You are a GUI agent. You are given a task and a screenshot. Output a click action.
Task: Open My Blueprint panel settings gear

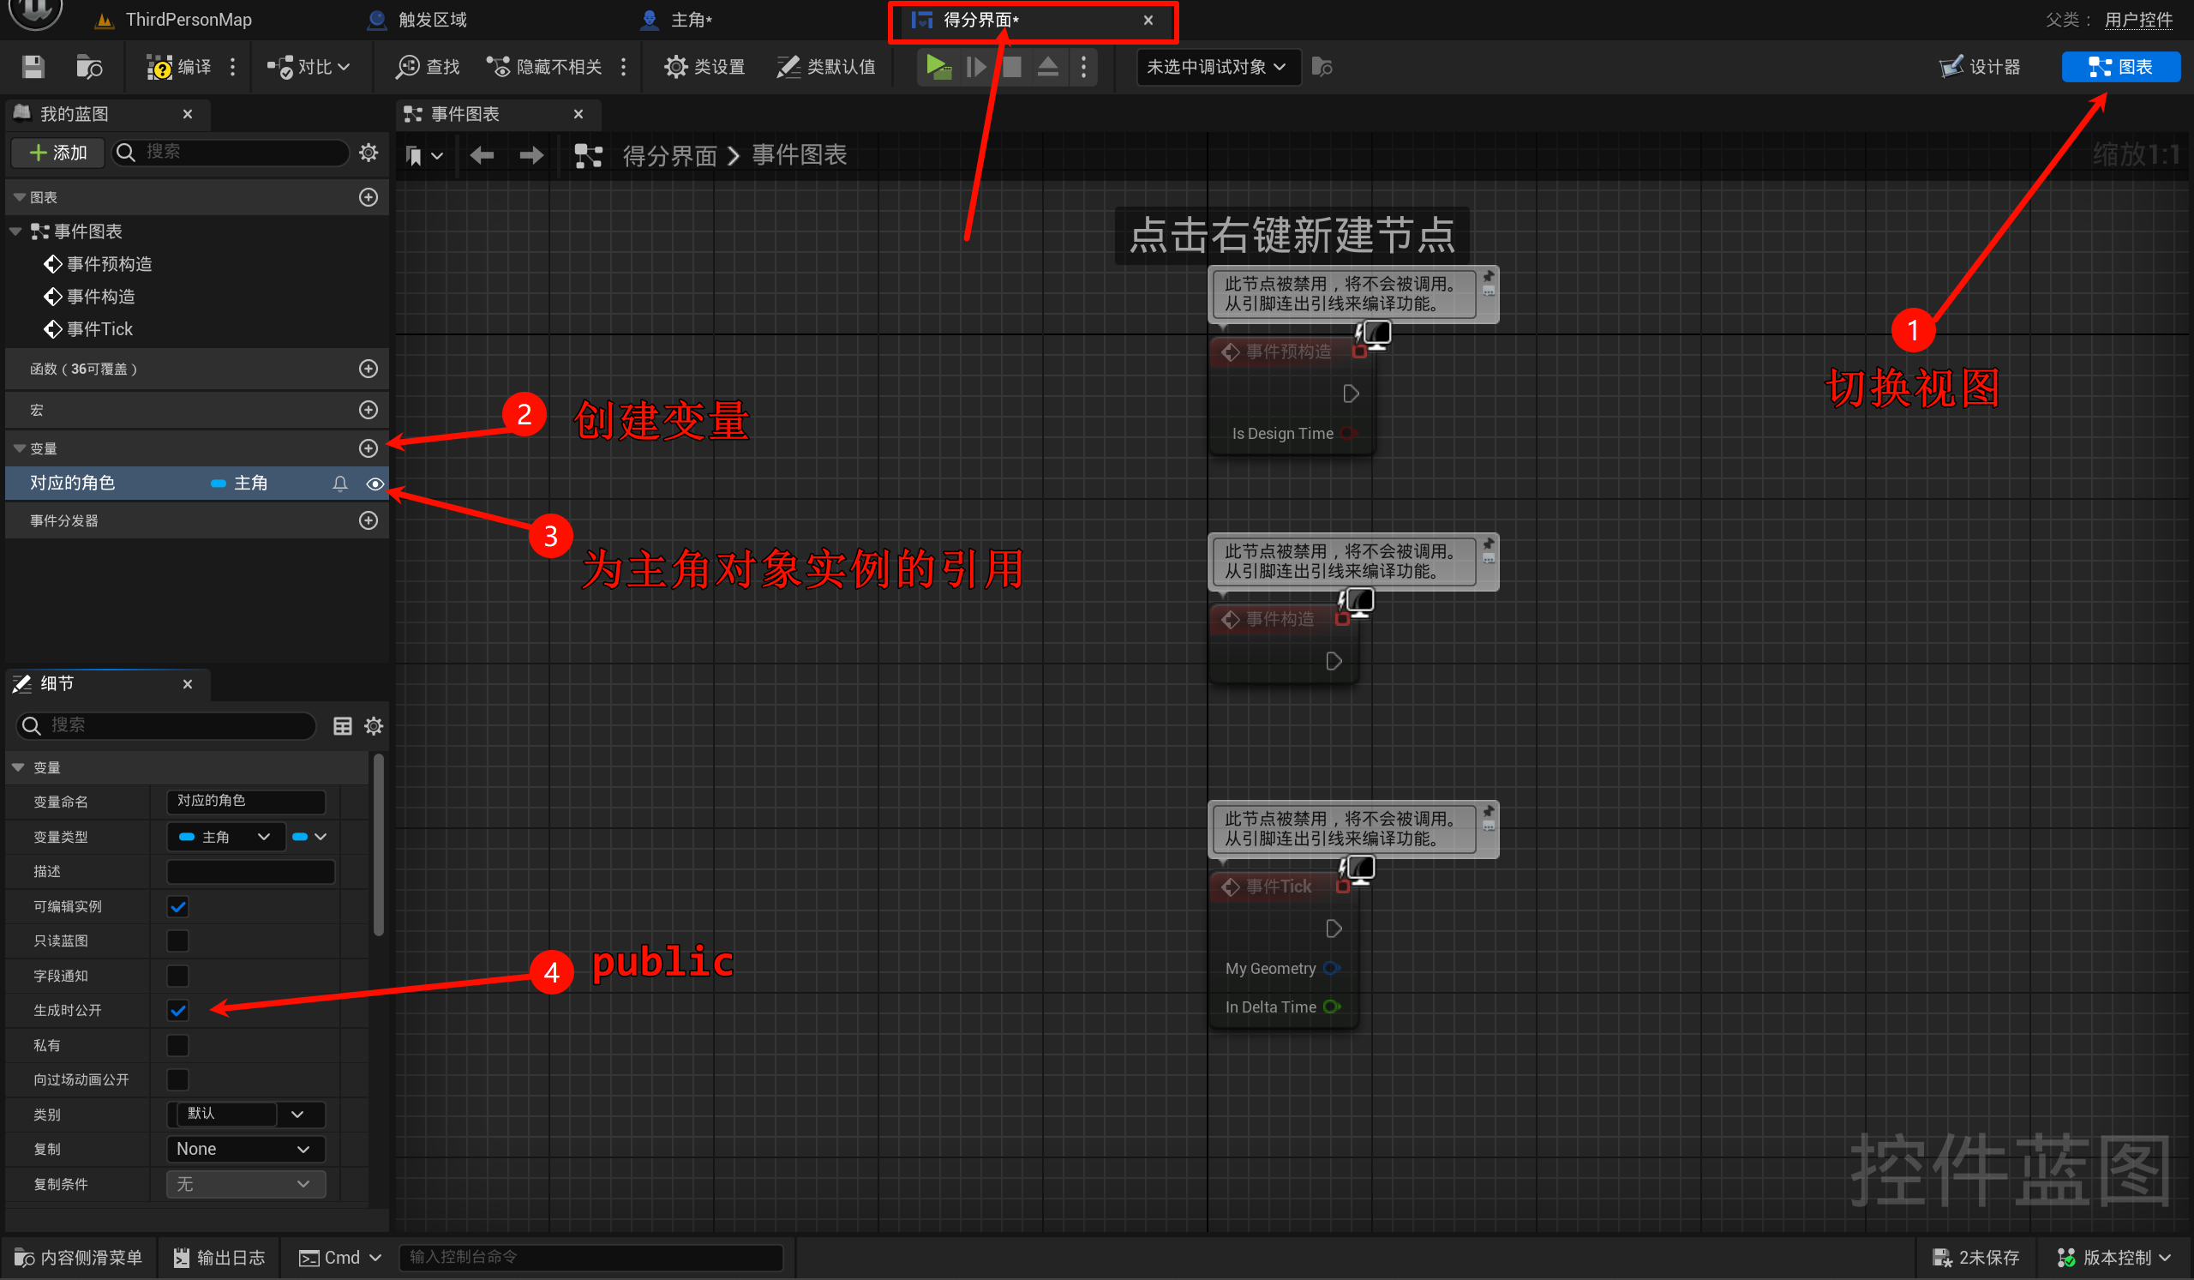369,153
